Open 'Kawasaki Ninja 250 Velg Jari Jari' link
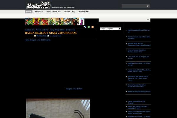 click(139, 91)
